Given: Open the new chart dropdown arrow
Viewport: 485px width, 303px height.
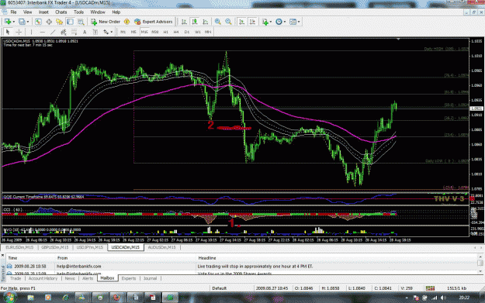Looking at the screenshot, I should [x=14, y=22].
